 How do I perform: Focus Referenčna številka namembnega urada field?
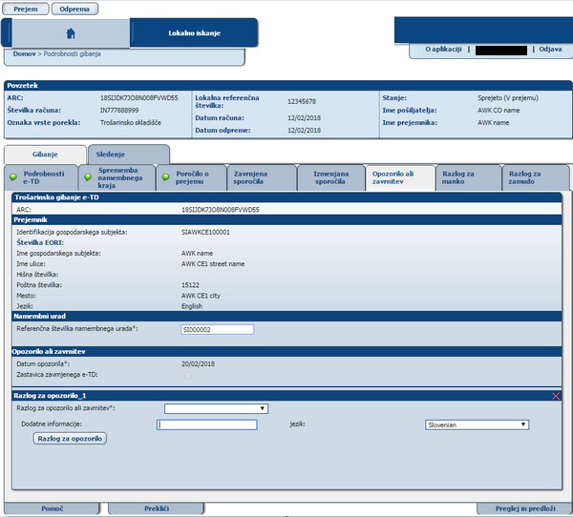218,330
